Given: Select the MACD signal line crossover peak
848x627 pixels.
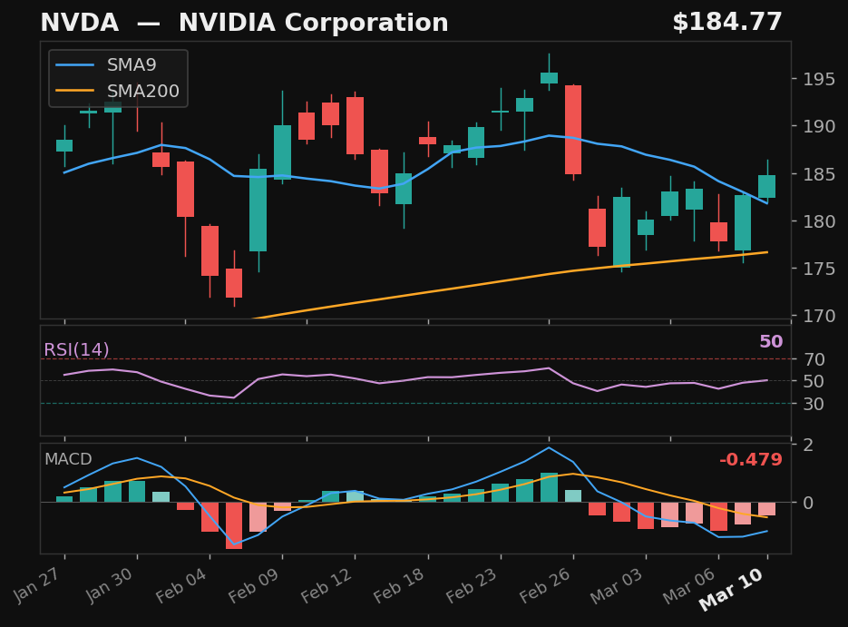Looking at the screenshot, I should tap(549, 447).
